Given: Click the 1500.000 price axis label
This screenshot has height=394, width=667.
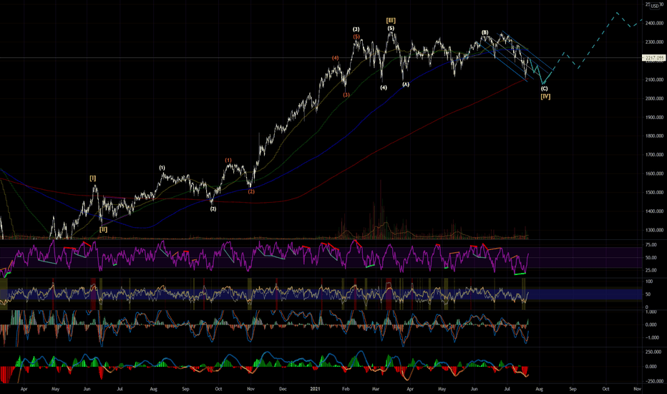Looking at the screenshot, I should pos(655,192).
